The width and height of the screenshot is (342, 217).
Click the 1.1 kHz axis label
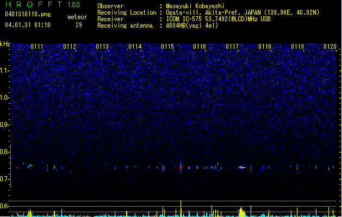coord(5,71)
